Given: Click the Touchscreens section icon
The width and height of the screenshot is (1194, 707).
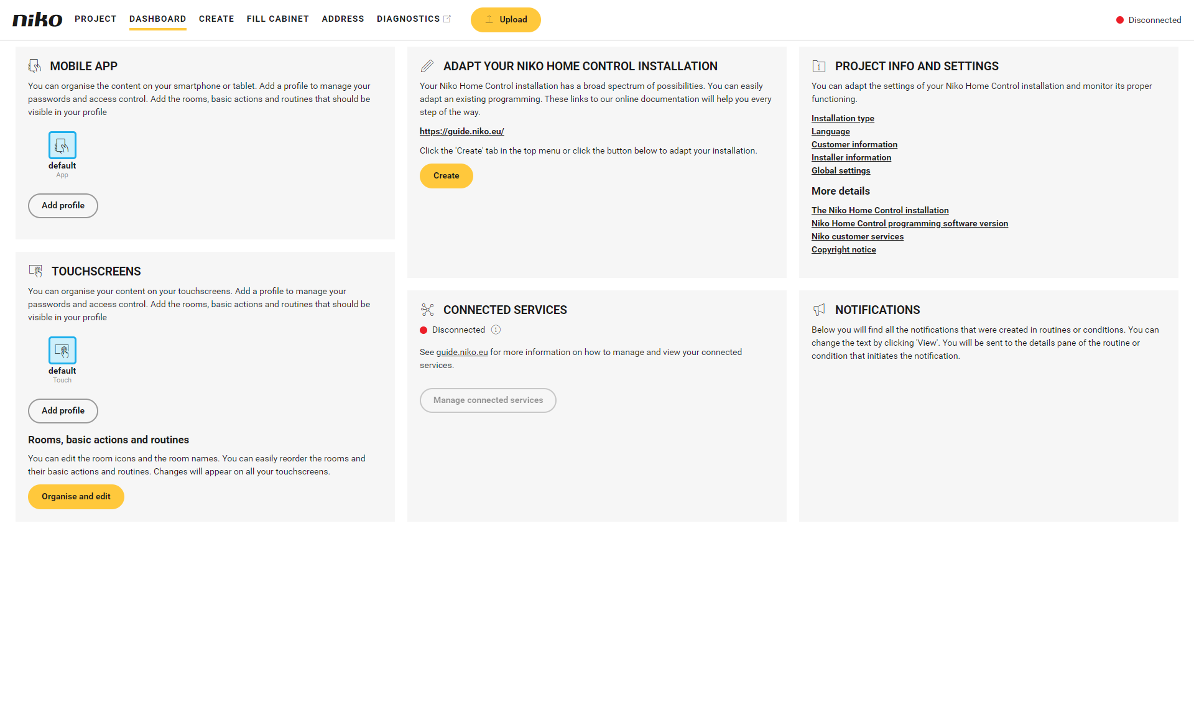Looking at the screenshot, I should (35, 271).
